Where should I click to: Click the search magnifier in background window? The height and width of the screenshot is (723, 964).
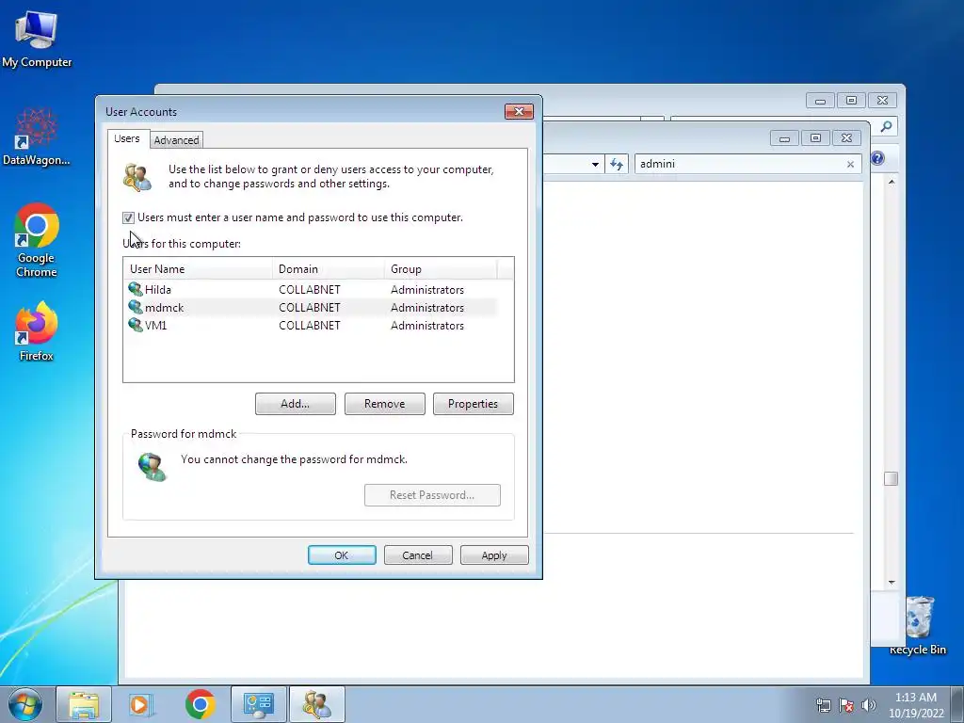[886, 126]
